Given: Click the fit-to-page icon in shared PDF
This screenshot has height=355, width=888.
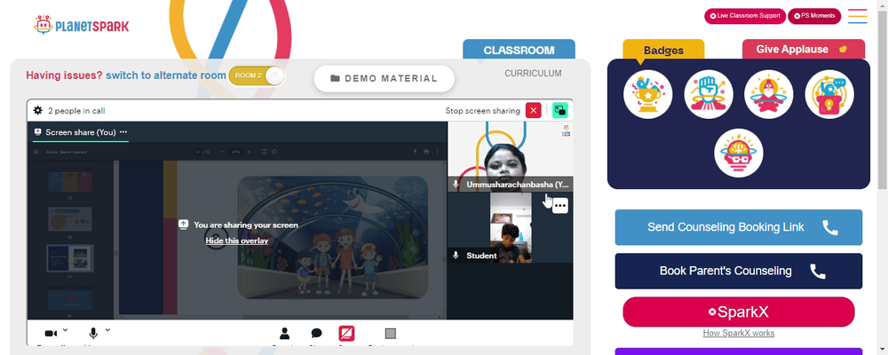Looking at the screenshot, I should point(264,152).
